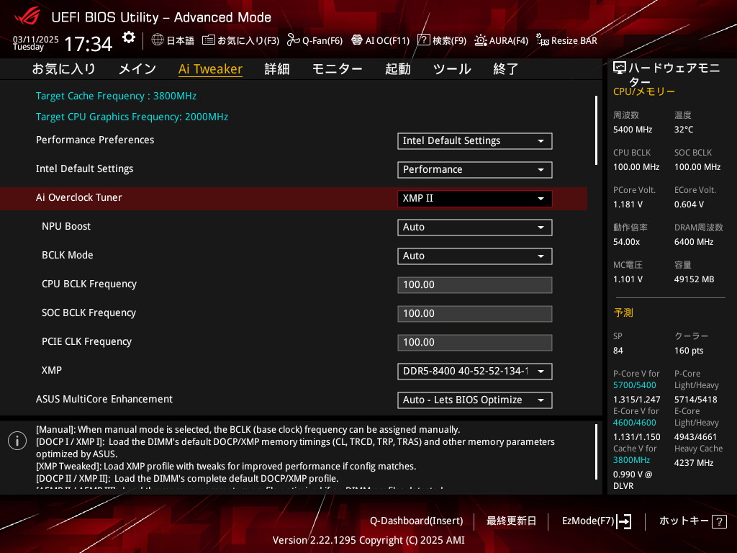Expand the XMP DDR5-8400 profile dropdown

475,371
